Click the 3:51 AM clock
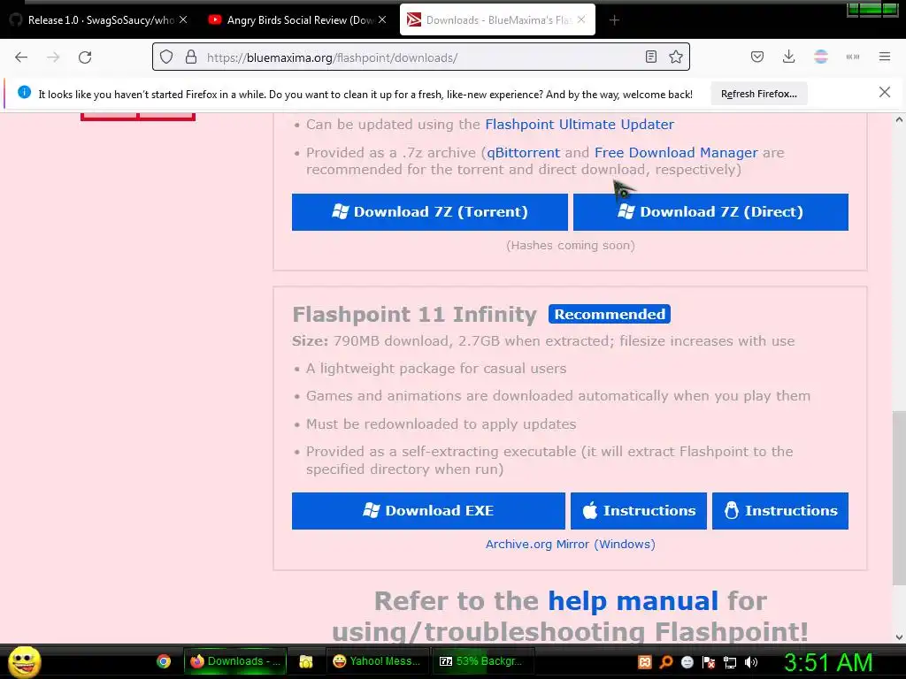The width and height of the screenshot is (906, 679). (x=828, y=662)
